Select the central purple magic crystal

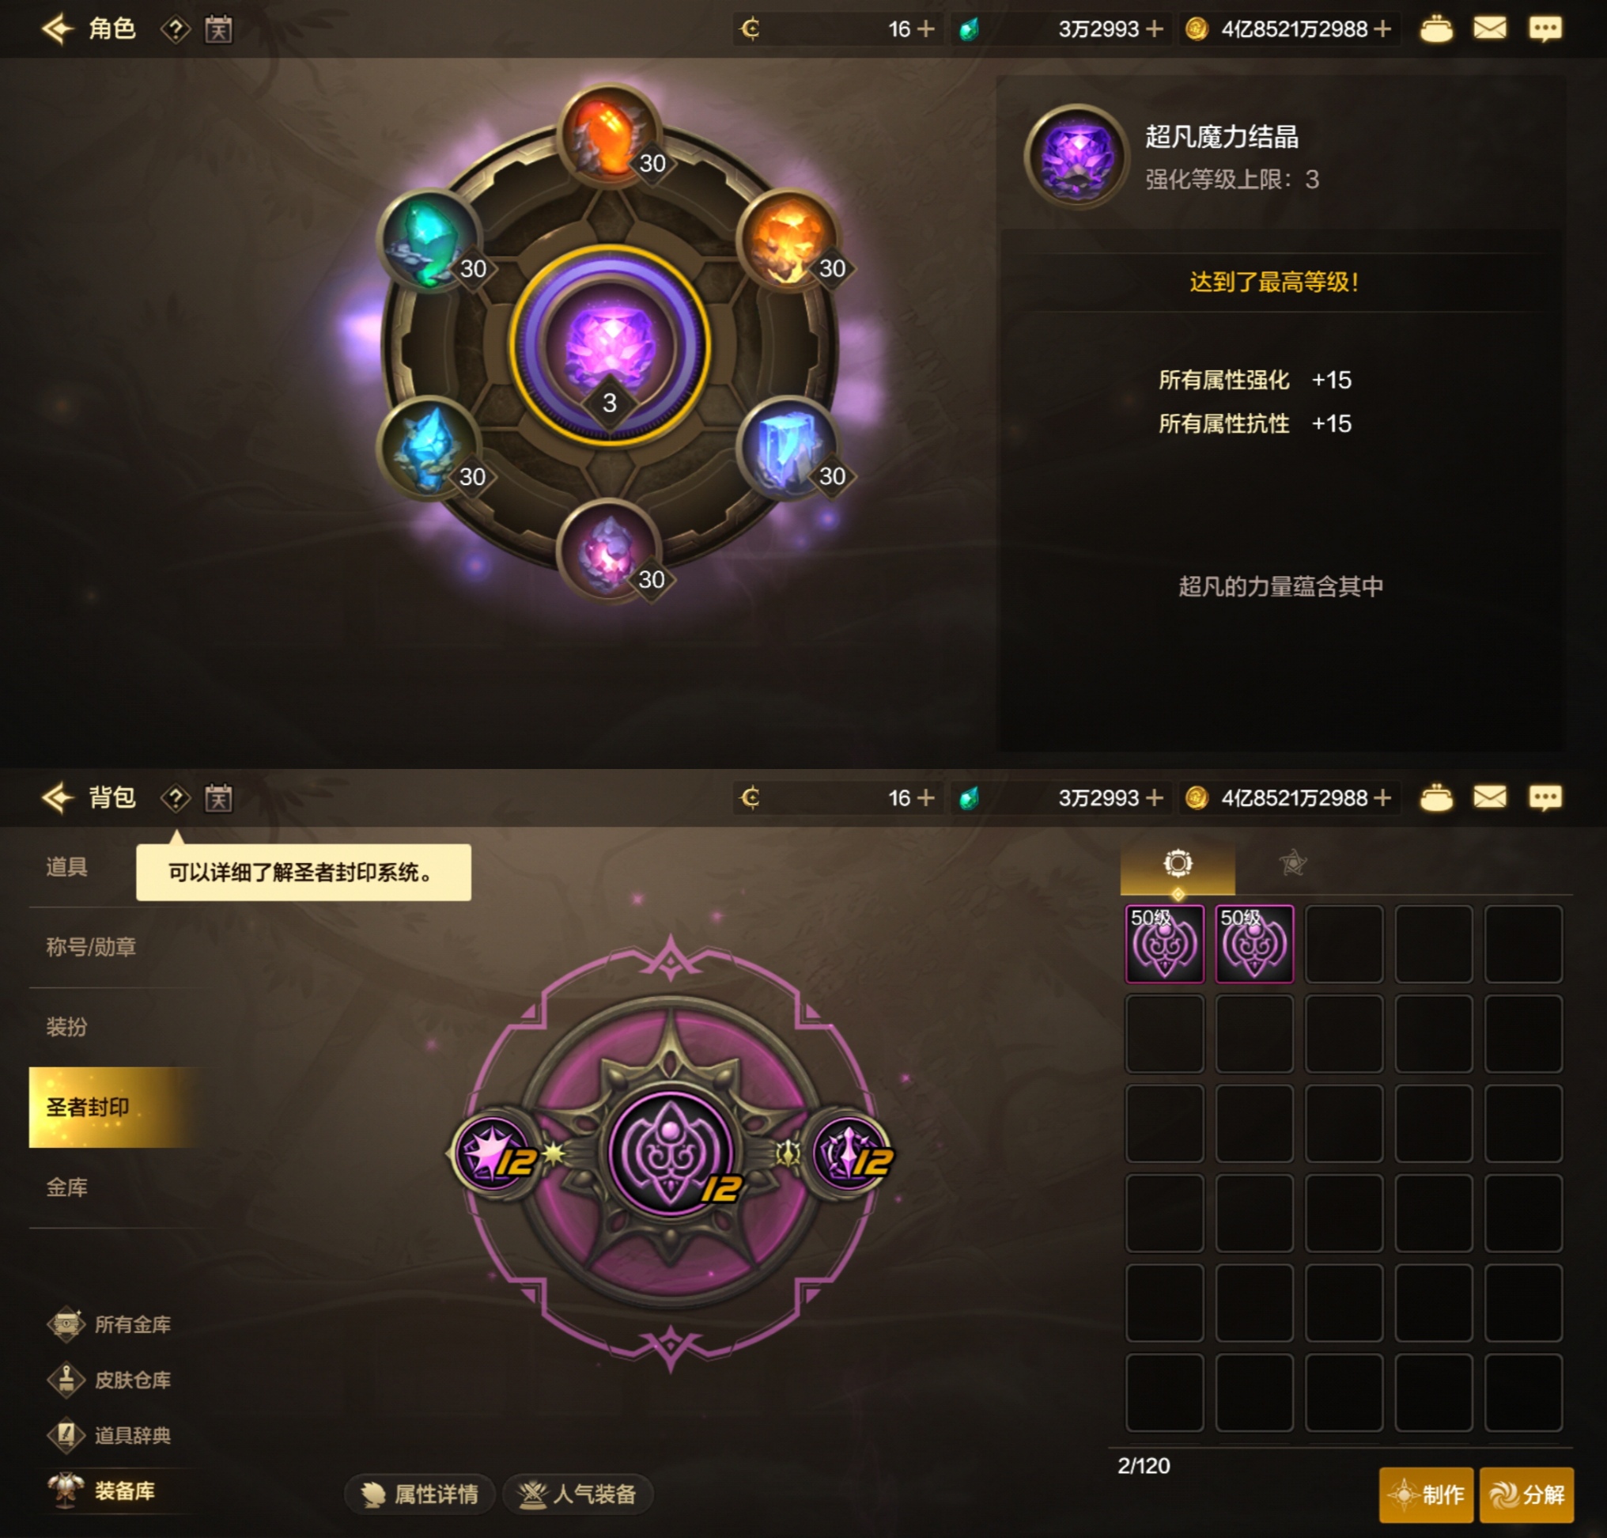[610, 345]
